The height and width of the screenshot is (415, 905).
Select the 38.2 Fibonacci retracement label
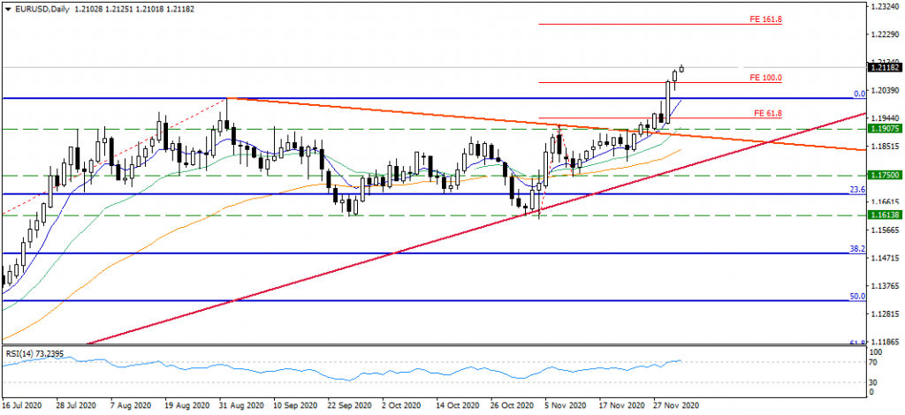pyautogui.click(x=856, y=250)
